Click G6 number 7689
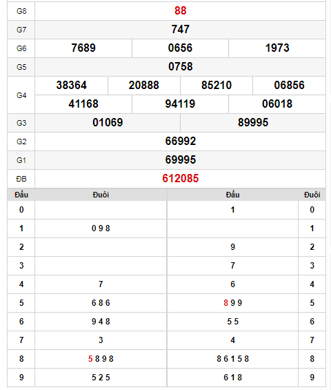This screenshot has height=390, width=331. pyautogui.click(x=83, y=48)
